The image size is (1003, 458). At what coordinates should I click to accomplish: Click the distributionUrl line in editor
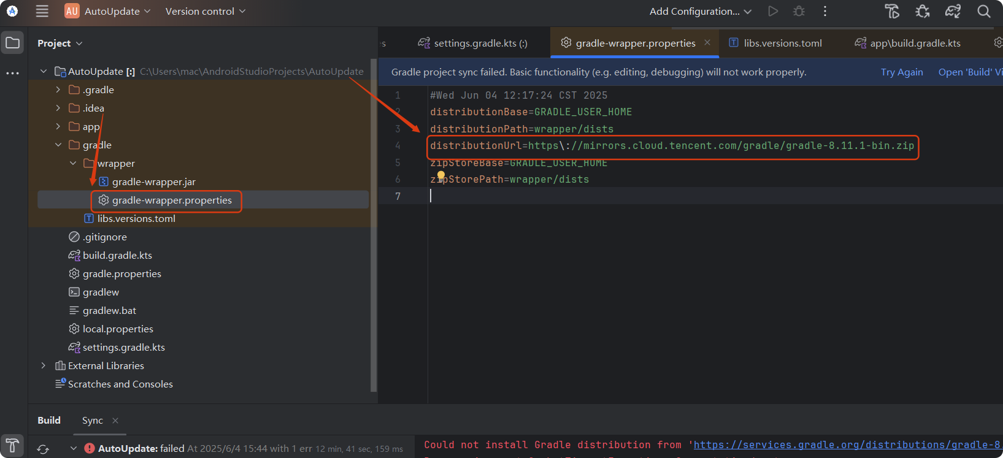click(x=672, y=145)
